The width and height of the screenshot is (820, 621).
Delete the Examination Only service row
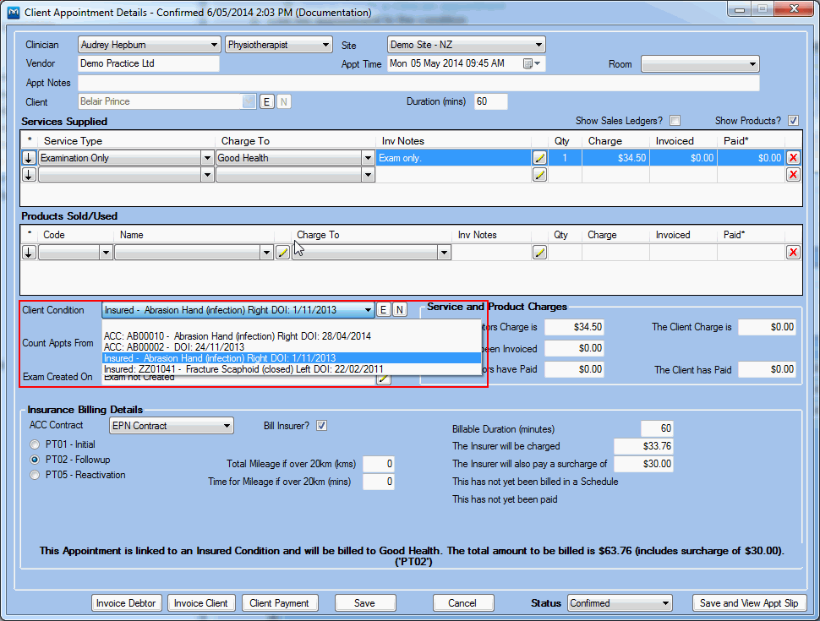point(793,158)
